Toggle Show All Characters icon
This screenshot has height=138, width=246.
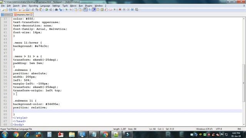[90, 10]
